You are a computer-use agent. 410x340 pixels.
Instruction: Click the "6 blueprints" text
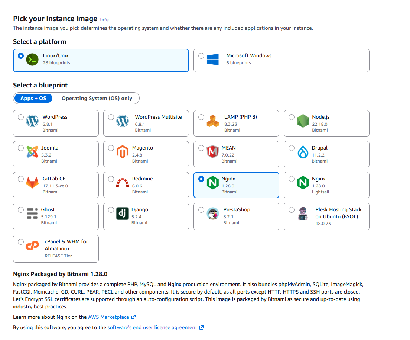point(238,63)
